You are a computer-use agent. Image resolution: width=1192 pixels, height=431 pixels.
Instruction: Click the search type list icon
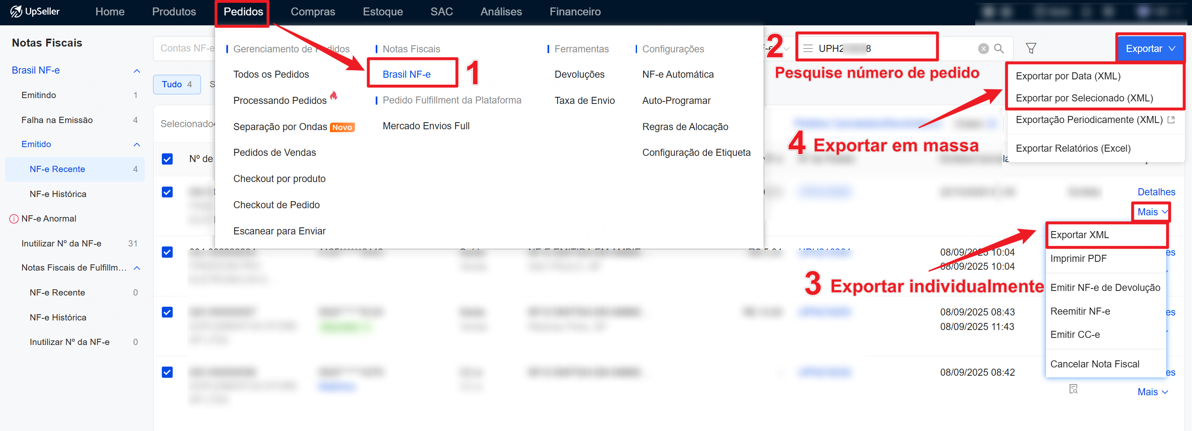tap(808, 49)
